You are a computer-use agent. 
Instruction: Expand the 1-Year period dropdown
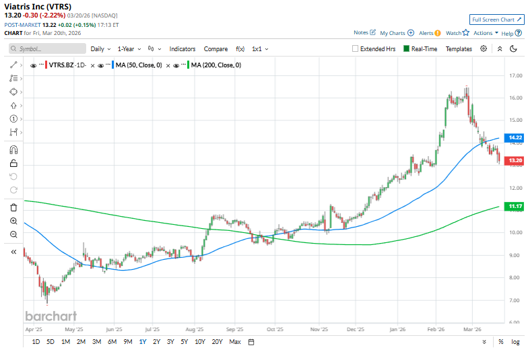tap(129, 49)
